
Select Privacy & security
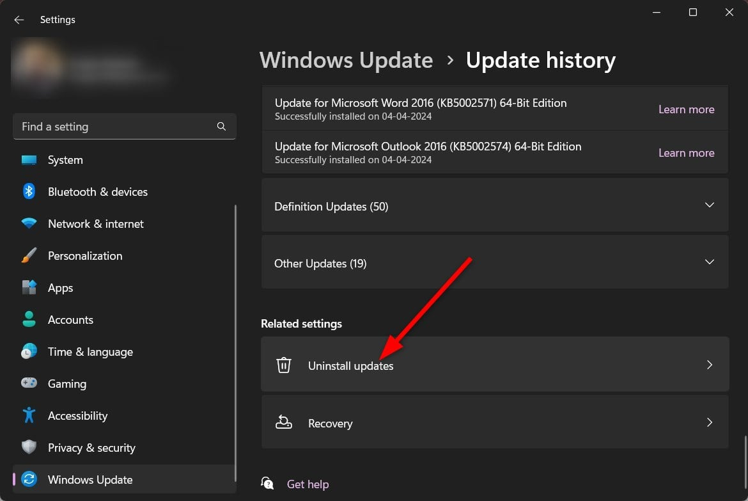(125, 447)
